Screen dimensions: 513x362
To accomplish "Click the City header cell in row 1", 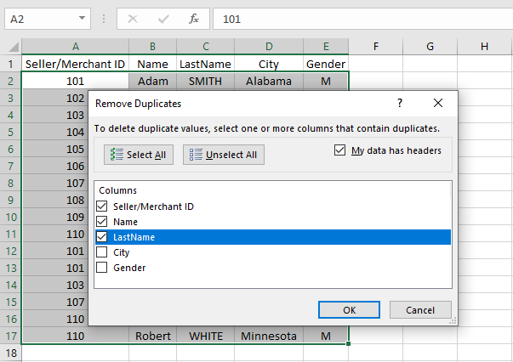I will coord(269,64).
